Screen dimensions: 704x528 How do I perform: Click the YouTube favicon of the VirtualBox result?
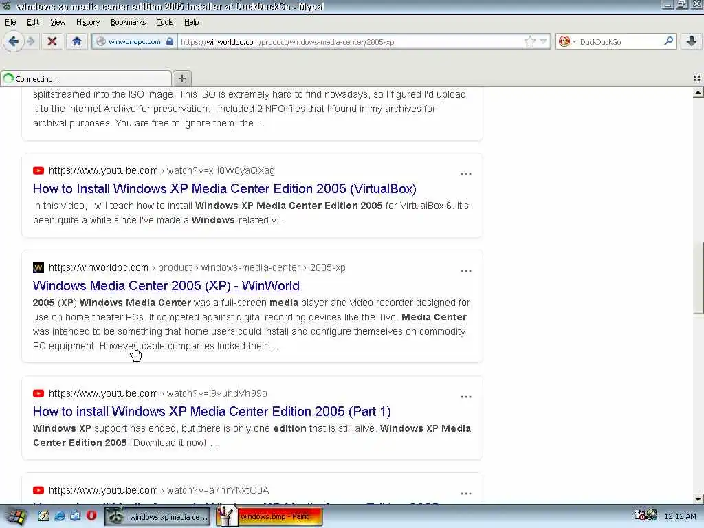[38, 170]
